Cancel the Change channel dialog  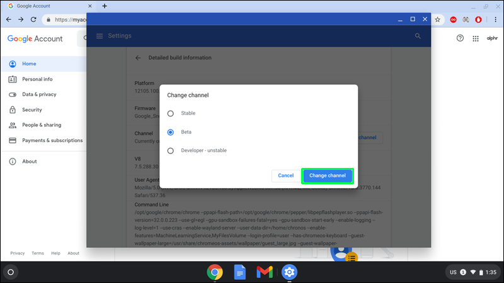pyautogui.click(x=285, y=176)
